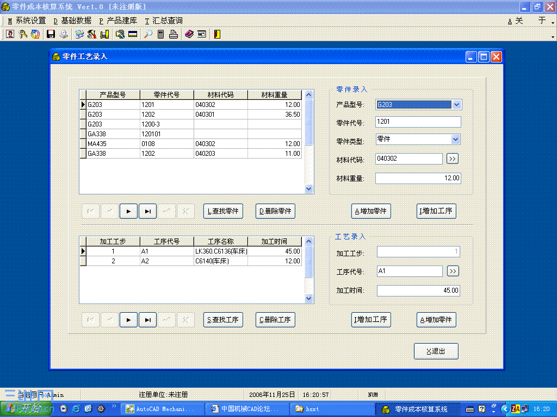Click the >> button beside 材料代码
Viewport: 557px width, 417px height.
452,159
